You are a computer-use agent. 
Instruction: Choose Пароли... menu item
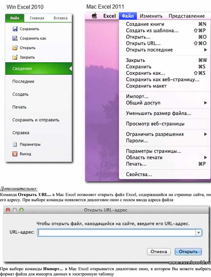(x=165, y=141)
